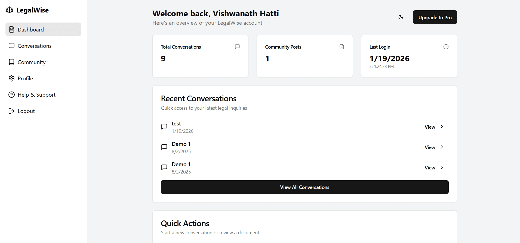Click the Community book icon in sidebar
The width and height of the screenshot is (520, 243).
pos(11,62)
